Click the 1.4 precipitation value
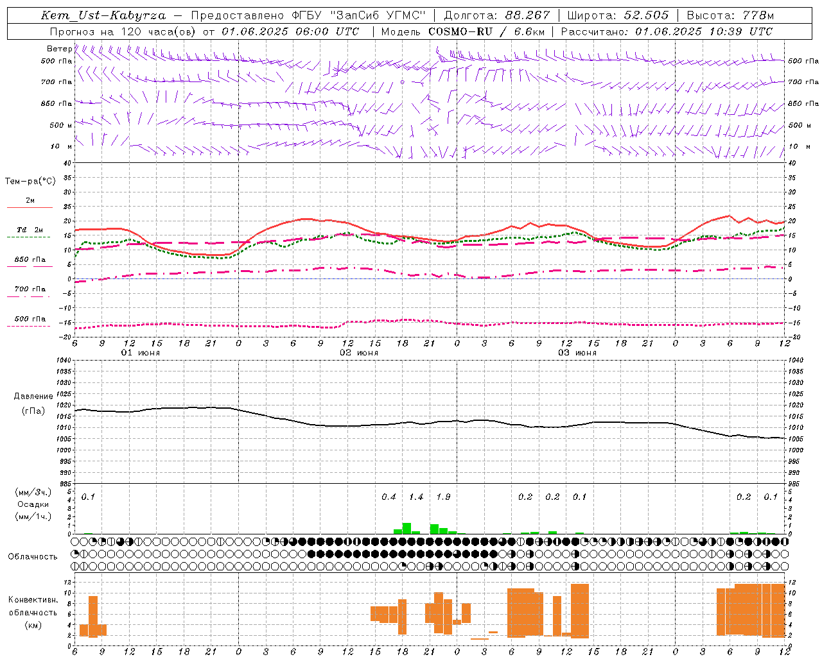The width and height of the screenshot is (822, 657). tap(416, 497)
